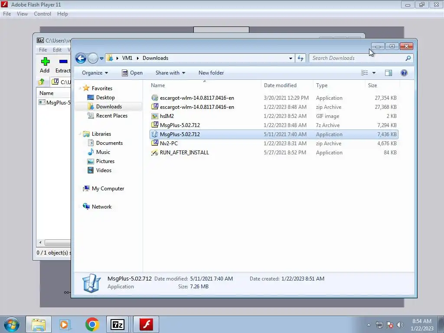
Task: Select MsgPlus-5.02.712 7z Archive file icon
Action: click(155, 125)
